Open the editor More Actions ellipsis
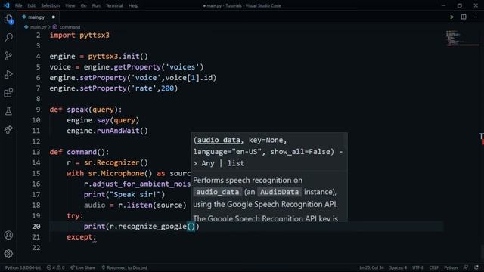The width and height of the screenshot is (484, 272). click(475, 17)
